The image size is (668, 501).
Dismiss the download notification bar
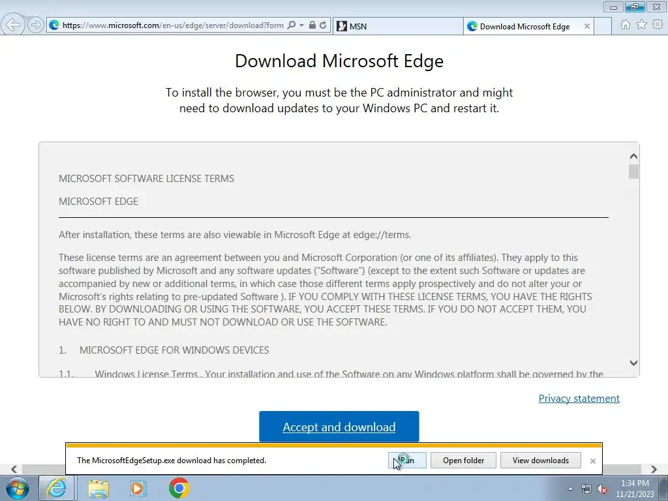(592, 461)
